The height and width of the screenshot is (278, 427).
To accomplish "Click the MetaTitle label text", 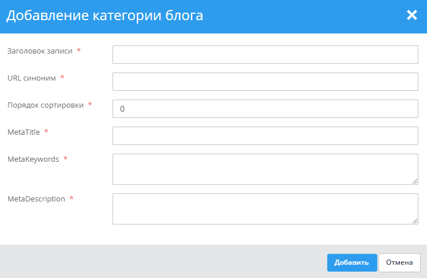I will 24,132.
